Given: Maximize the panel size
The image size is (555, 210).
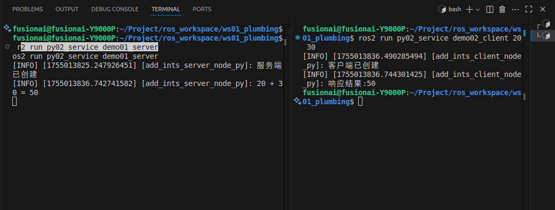Looking at the screenshot, I should click(529, 10).
